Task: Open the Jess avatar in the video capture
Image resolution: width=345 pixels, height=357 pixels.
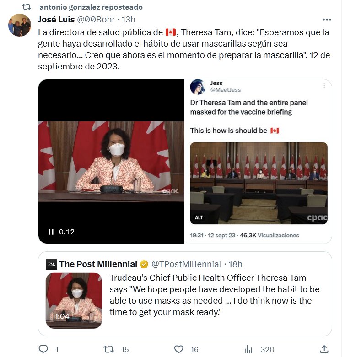Action: click(x=198, y=87)
